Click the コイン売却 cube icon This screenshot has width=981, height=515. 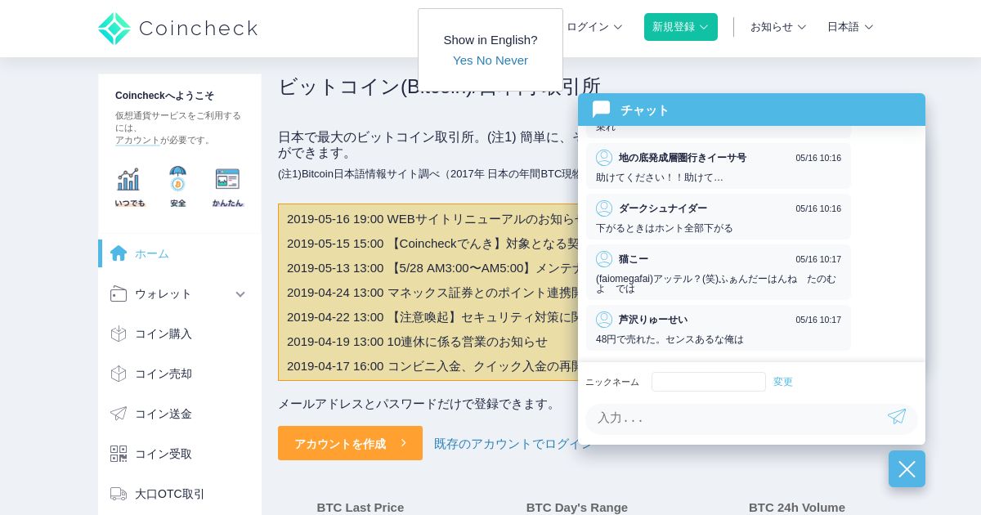pos(119,374)
